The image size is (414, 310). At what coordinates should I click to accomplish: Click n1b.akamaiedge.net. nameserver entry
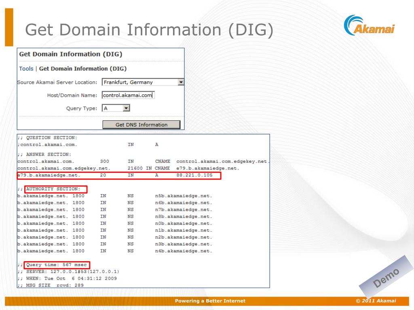[184, 230]
